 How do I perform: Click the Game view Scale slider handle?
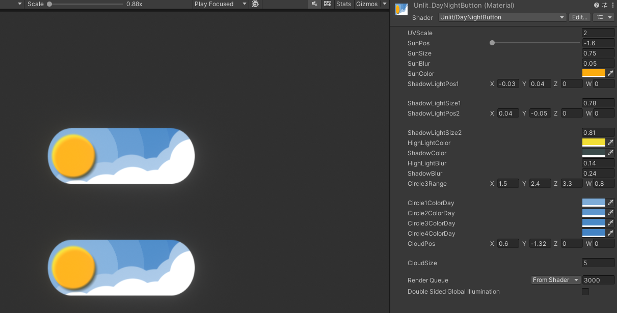49,4
